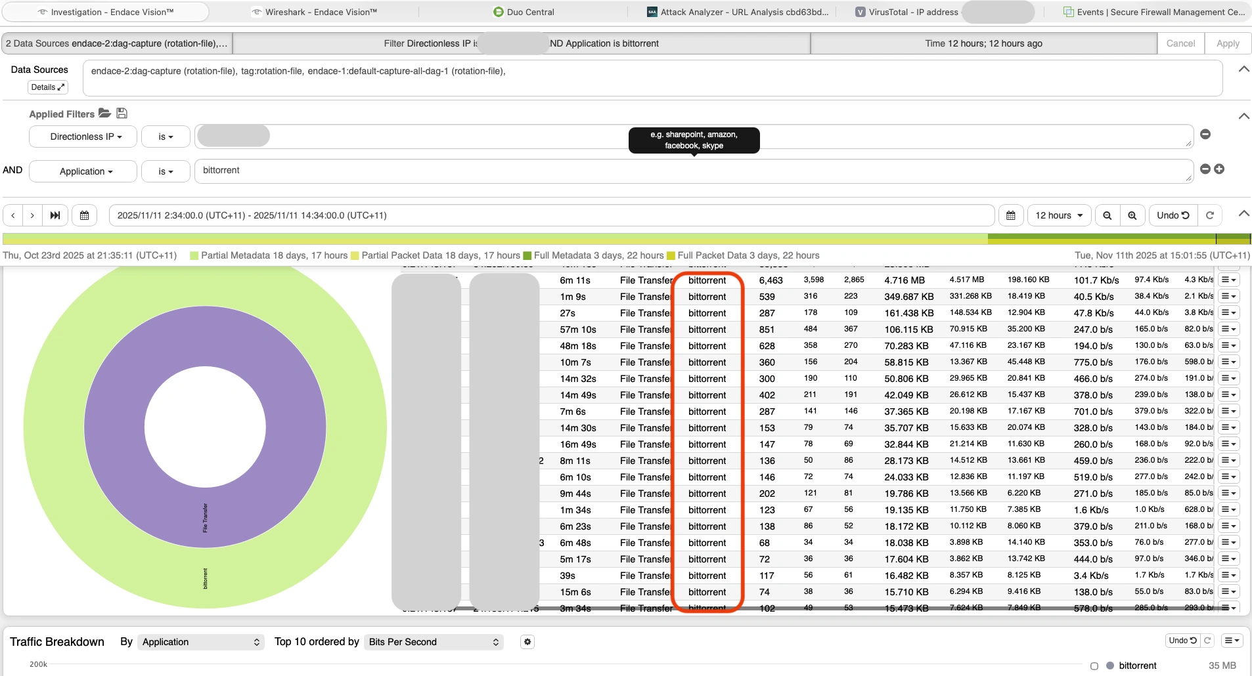This screenshot has height=676, width=1252.
Task: Zoom in the time range
Action: tap(1132, 215)
